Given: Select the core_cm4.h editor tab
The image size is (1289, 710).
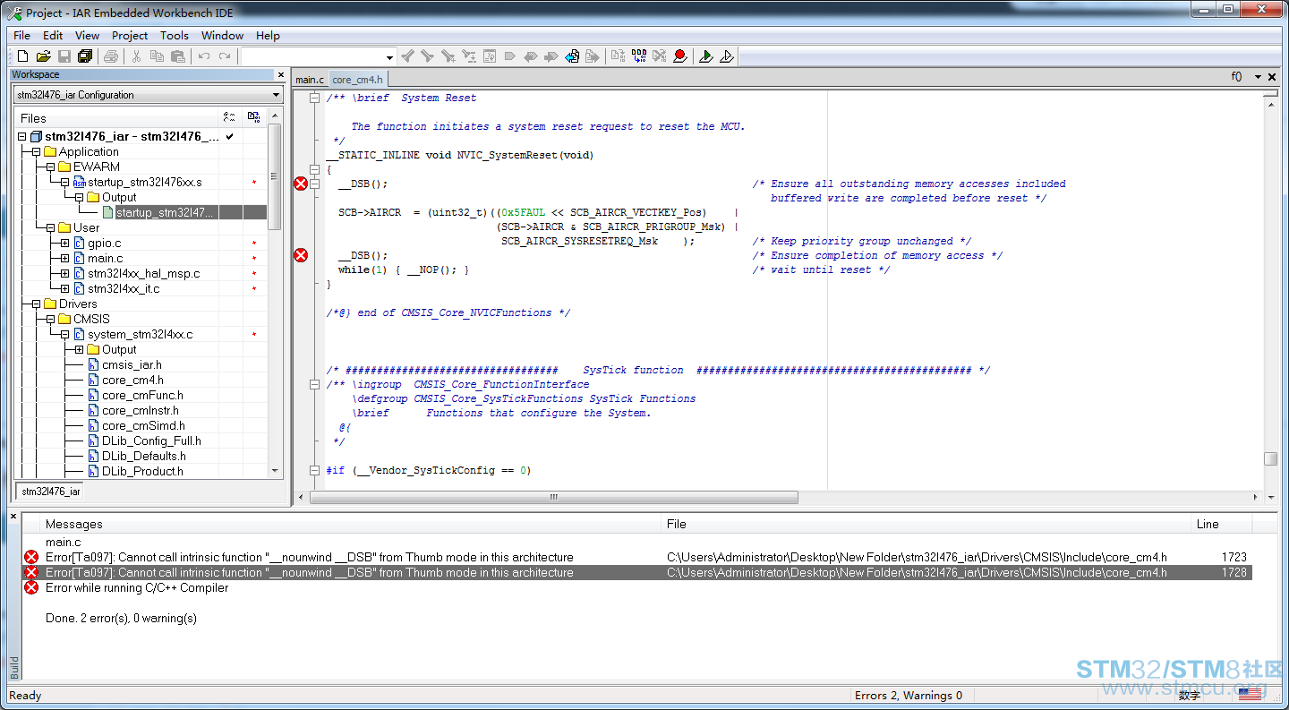Looking at the screenshot, I should [357, 80].
